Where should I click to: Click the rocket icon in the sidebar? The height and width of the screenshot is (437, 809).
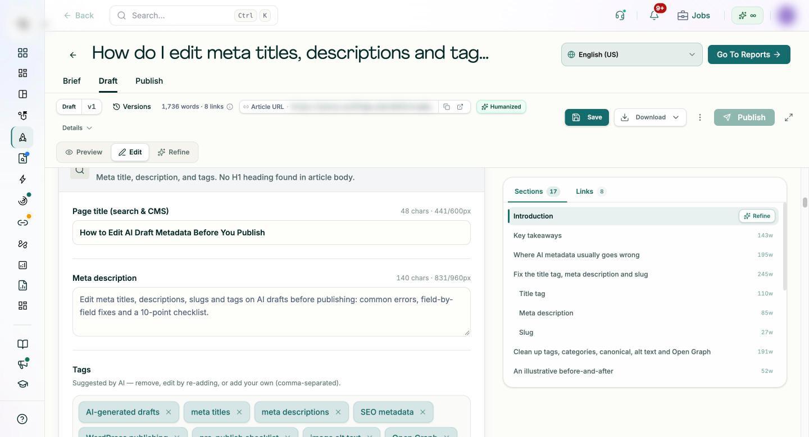coord(22,138)
